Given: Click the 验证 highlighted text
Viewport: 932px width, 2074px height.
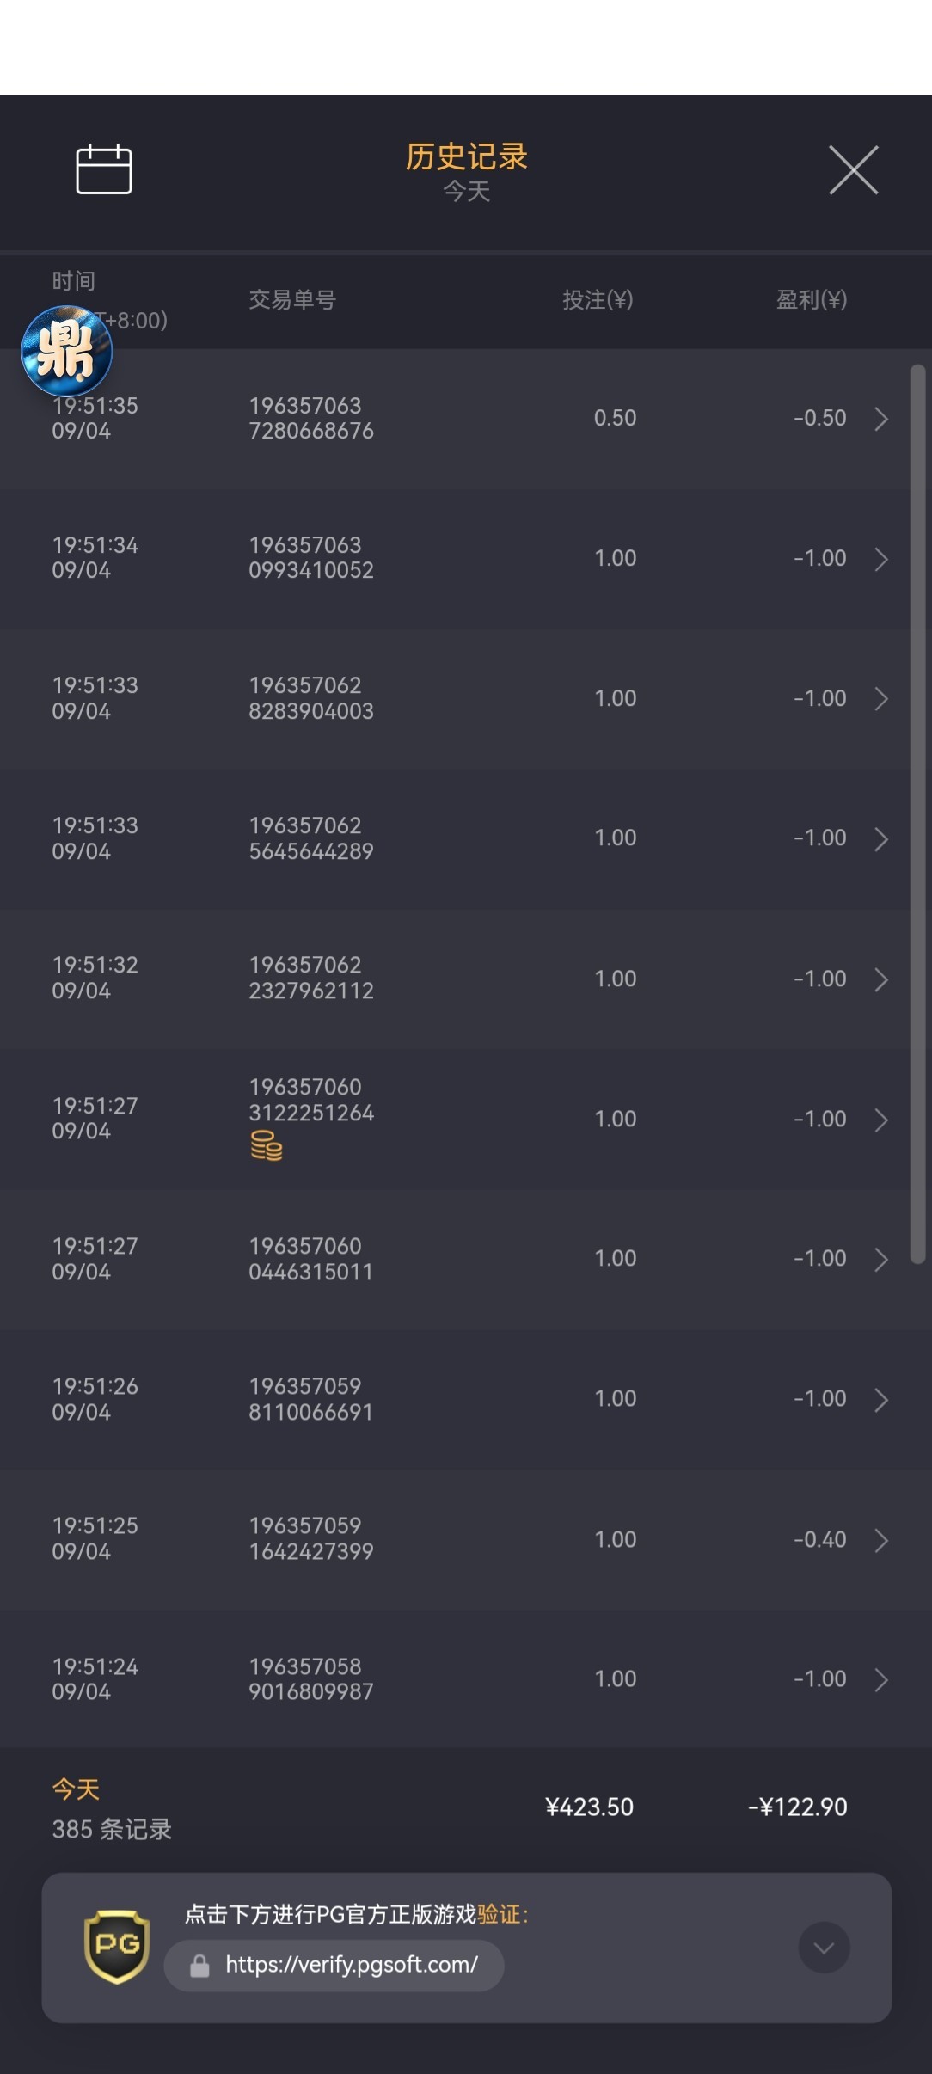Looking at the screenshot, I should 500,1914.
